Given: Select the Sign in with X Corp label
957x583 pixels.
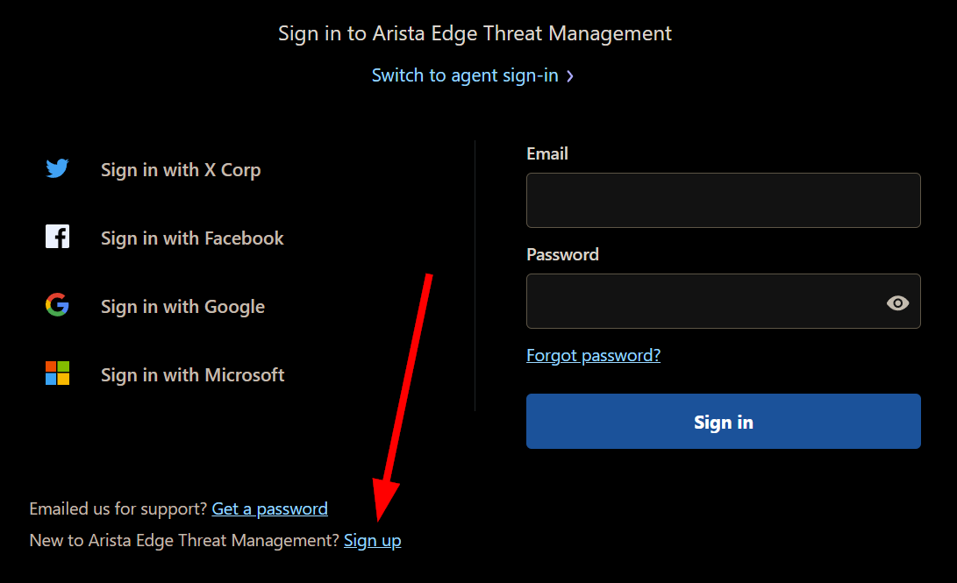Looking at the screenshot, I should click(181, 170).
